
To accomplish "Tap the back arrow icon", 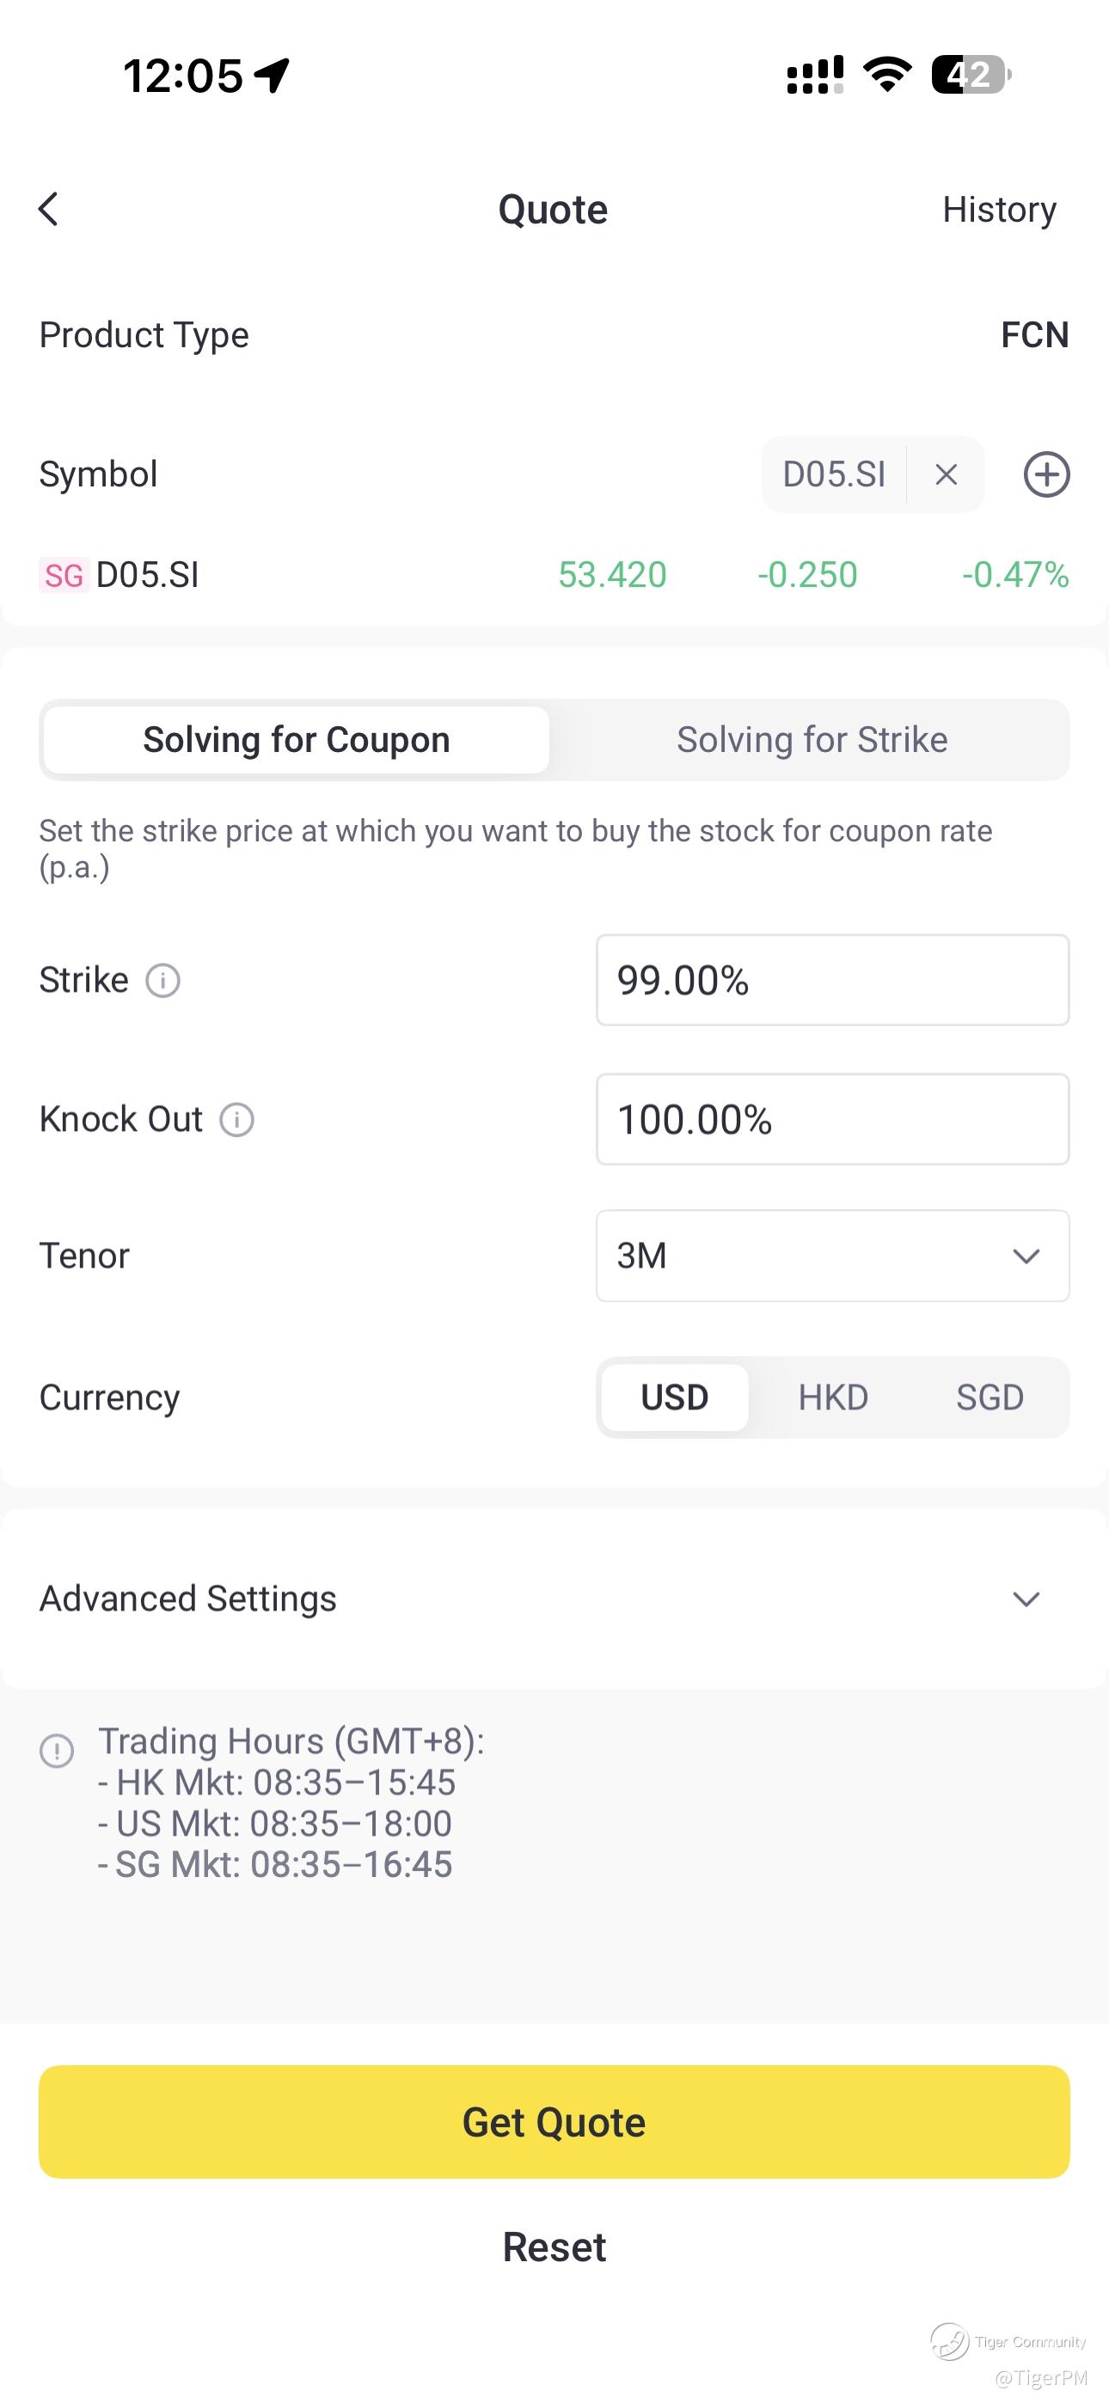I will tap(48, 209).
